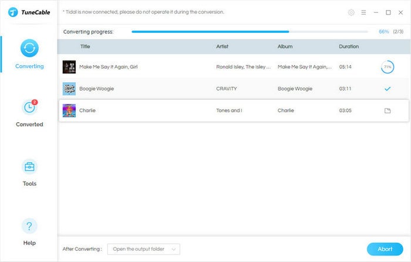This screenshot has width=411, height=262.
Task: Click the (2/3) progress counter
Action: (398, 32)
